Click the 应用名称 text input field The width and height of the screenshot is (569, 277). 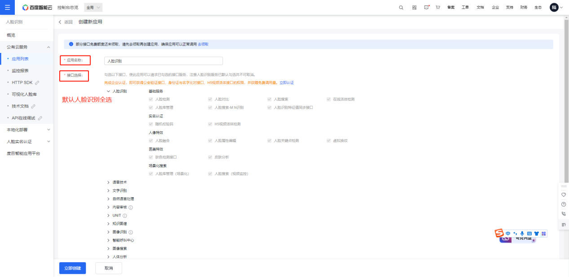pos(163,61)
